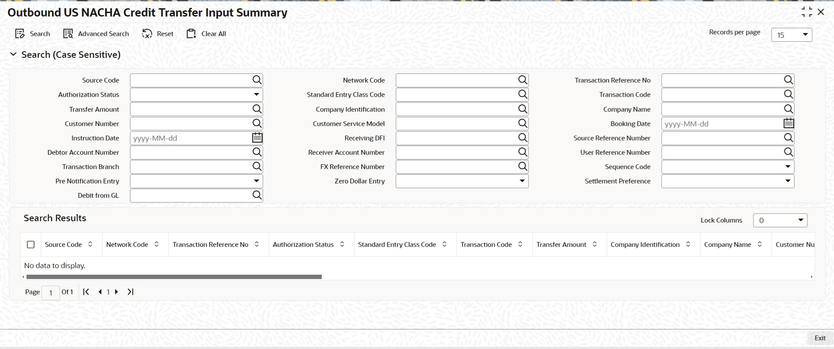Sort by Transfer Amount column

(595, 244)
